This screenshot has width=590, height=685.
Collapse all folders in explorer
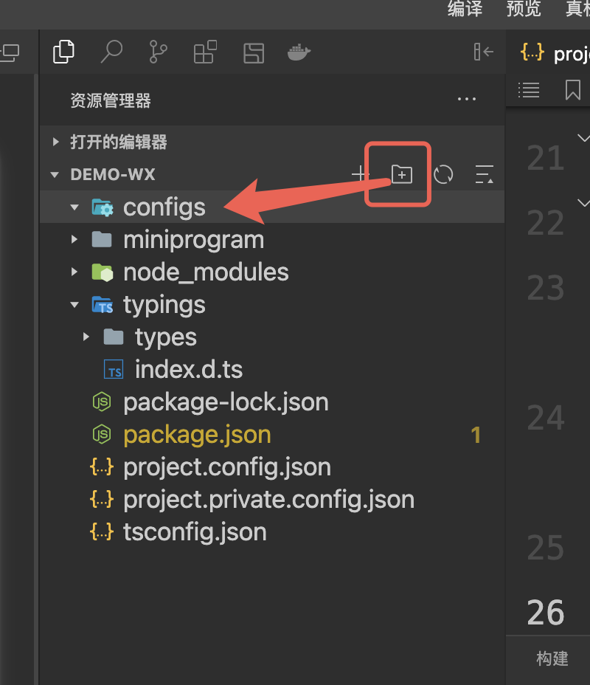(485, 174)
